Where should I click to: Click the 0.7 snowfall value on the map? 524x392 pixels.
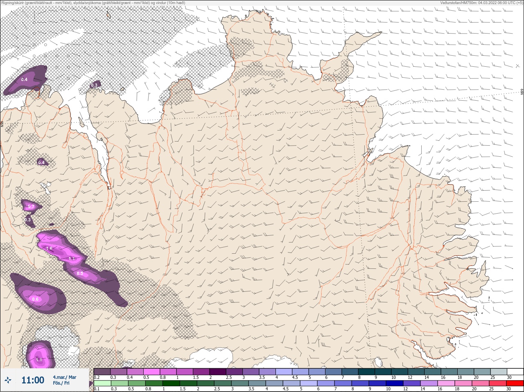tap(31, 207)
